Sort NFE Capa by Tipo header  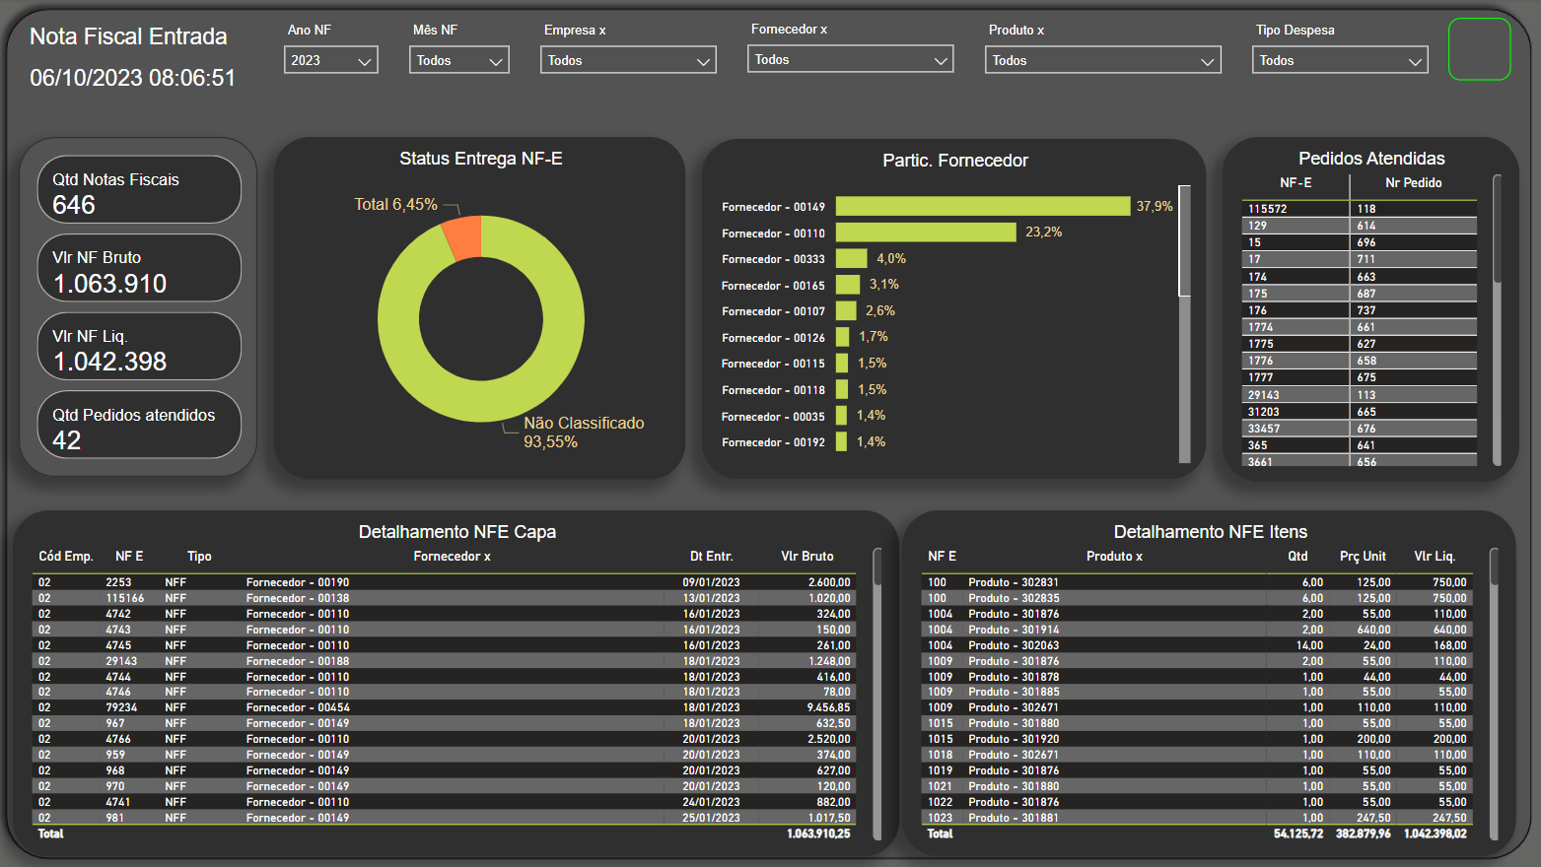coord(199,557)
